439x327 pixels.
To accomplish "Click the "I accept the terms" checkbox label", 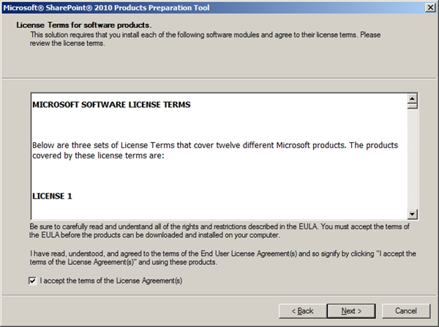I will (x=110, y=280).
